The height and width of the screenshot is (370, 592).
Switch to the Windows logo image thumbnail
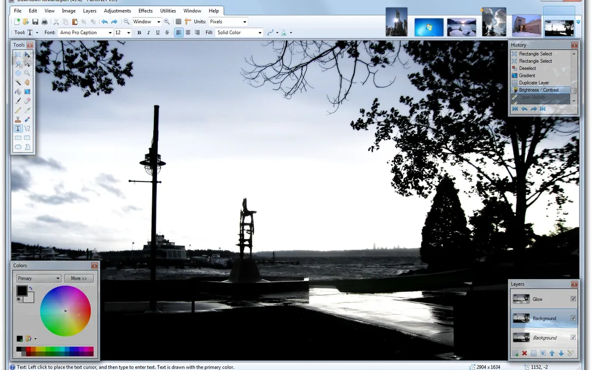[429, 27]
